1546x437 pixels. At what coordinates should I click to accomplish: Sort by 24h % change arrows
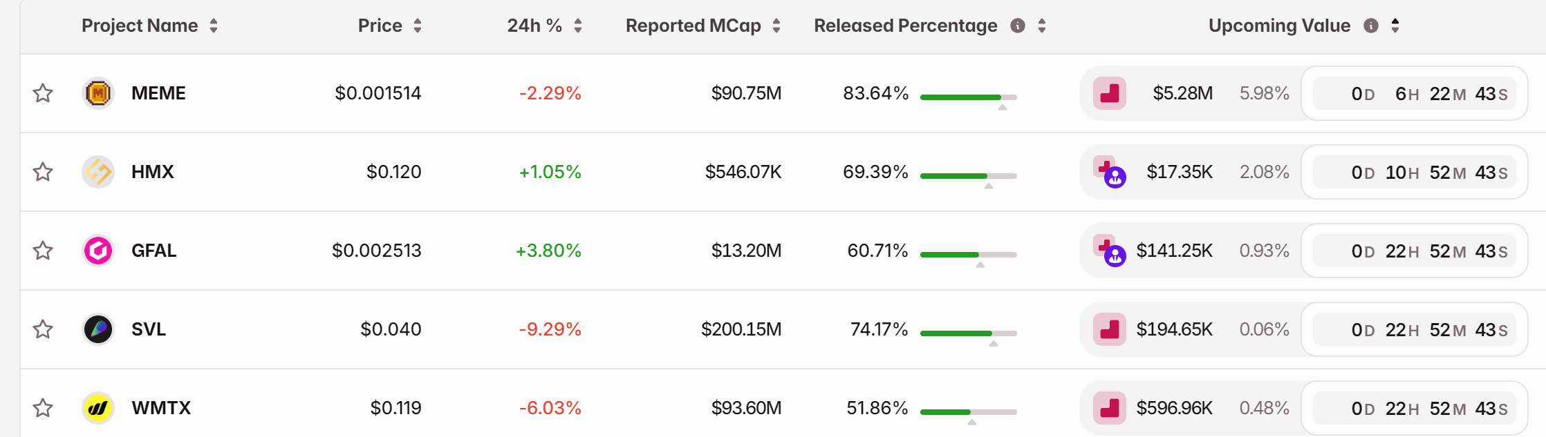(x=578, y=26)
